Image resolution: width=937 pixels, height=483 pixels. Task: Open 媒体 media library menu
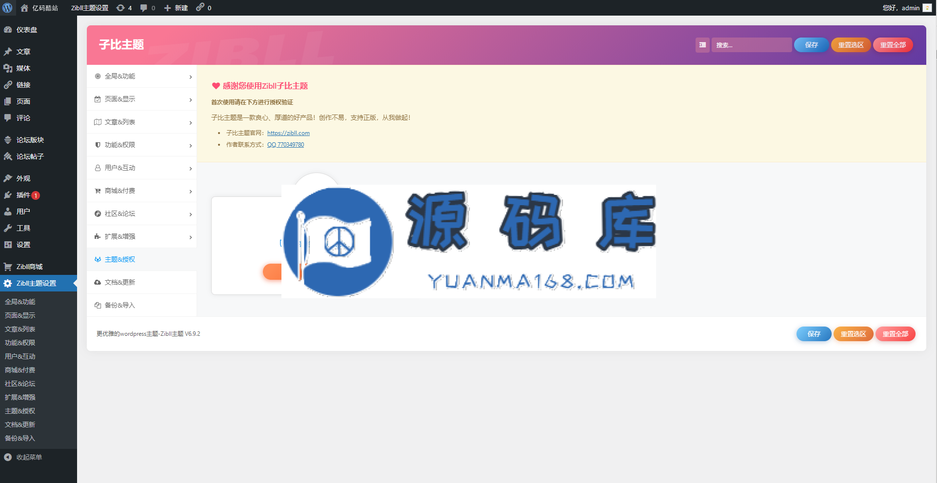click(39, 68)
